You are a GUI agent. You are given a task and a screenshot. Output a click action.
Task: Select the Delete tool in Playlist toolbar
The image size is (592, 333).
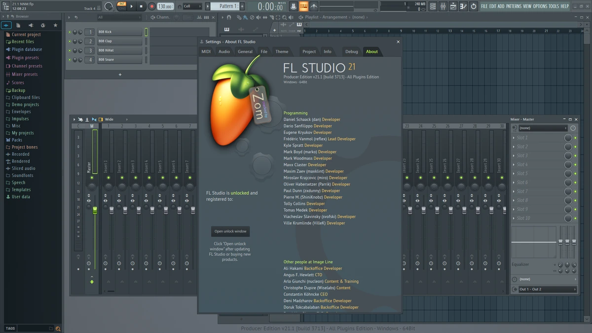pos(252,17)
